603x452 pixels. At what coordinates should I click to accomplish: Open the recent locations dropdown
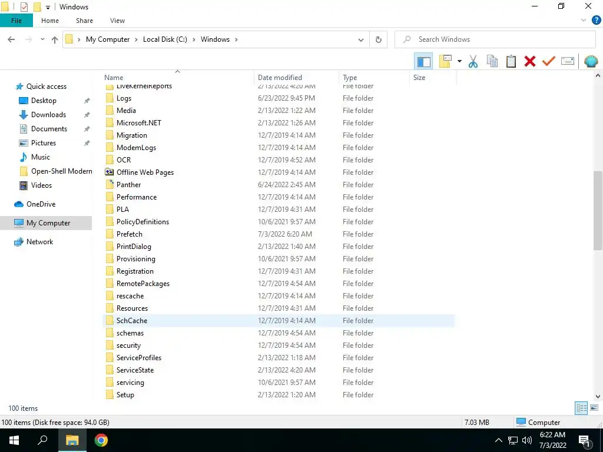42,39
